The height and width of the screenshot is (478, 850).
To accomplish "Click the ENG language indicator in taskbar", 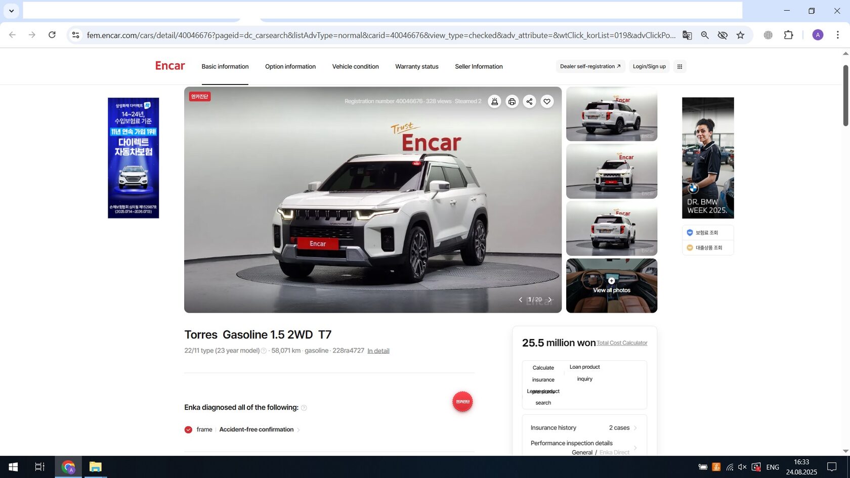I will pos(773,467).
